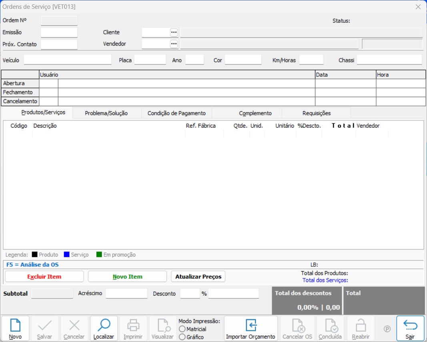Click the Visualizar preview icon

tap(162, 325)
